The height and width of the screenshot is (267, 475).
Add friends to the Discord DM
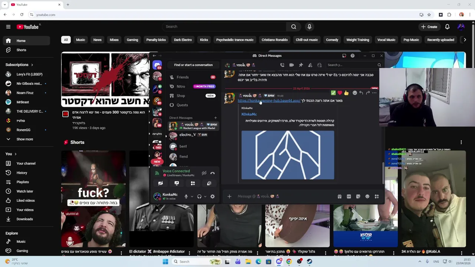coord(310,65)
